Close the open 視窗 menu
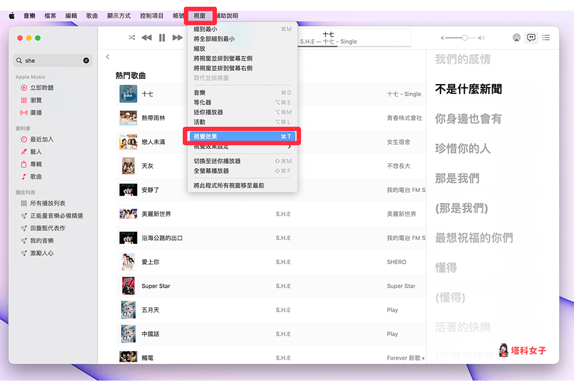The width and height of the screenshot is (574, 392). (200, 16)
